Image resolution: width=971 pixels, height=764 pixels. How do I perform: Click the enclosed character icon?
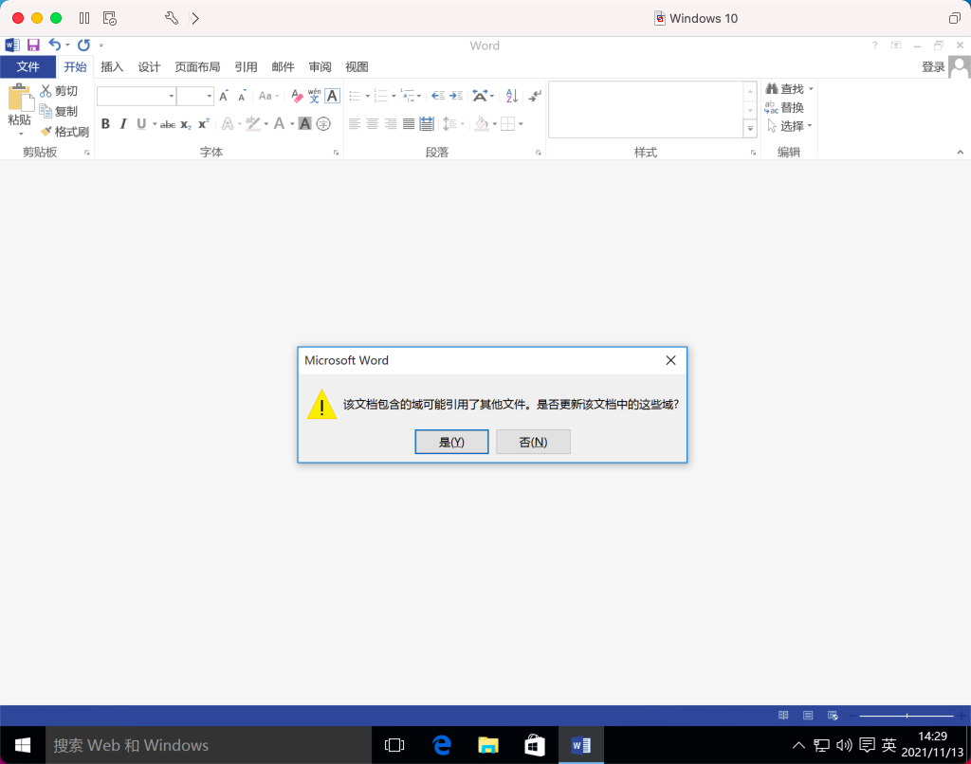click(x=323, y=124)
